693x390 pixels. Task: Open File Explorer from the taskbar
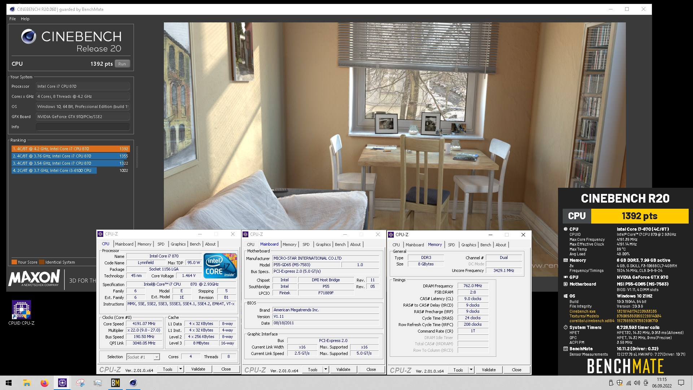(x=27, y=383)
